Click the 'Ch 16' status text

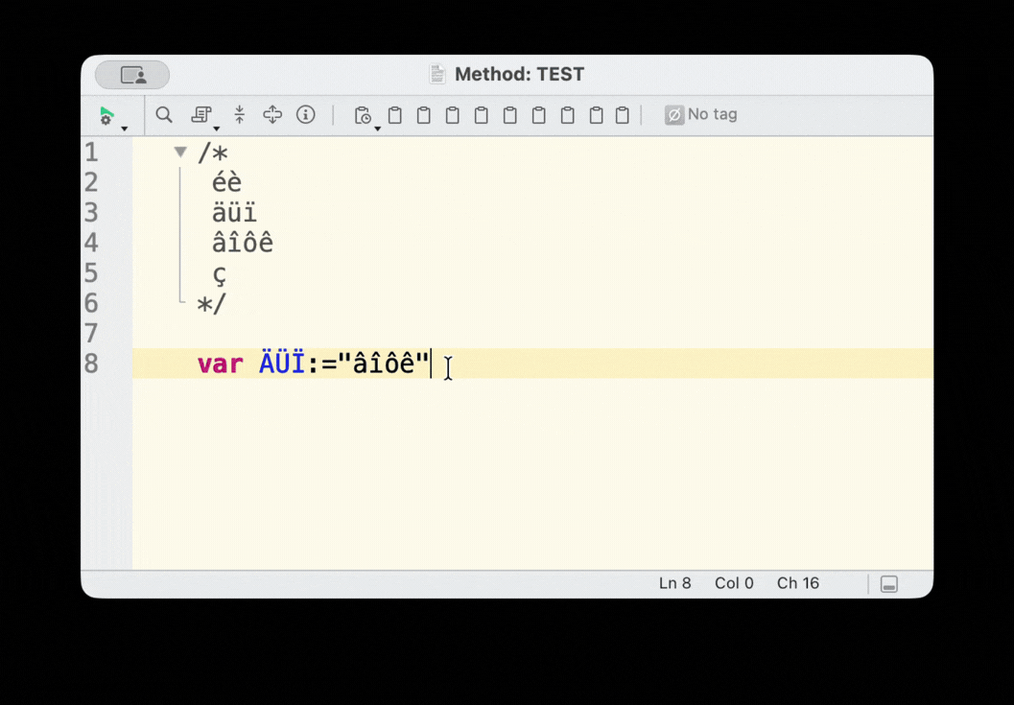(x=798, y=583)
